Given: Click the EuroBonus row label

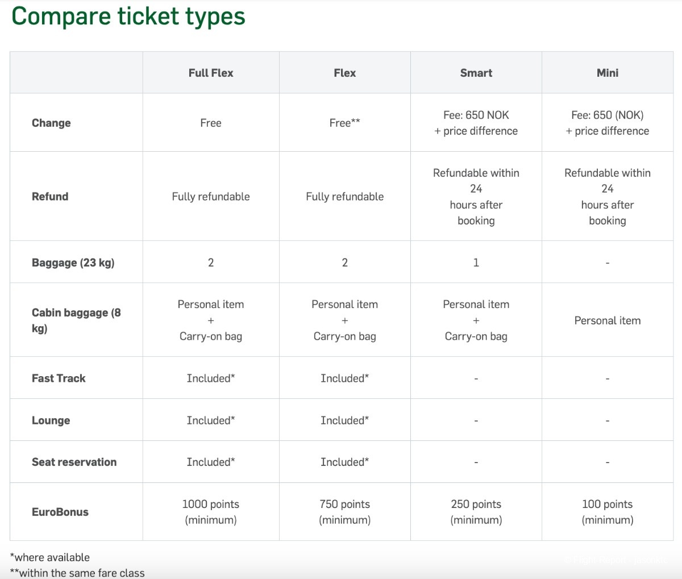Looking at the screenshot, I should coord(60,512).
